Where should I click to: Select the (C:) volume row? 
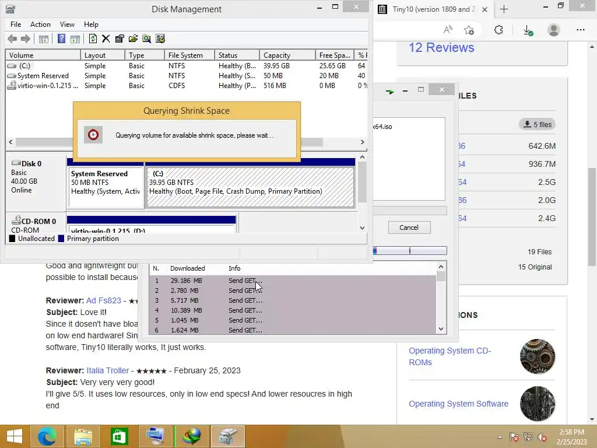click(187, 66)
